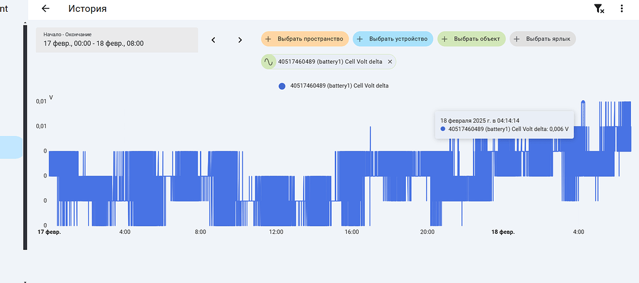The image size is (639, 283).
Task: Click the 40517460489 (battery1) Cell Volt delta chip
Action: point(329,62)
